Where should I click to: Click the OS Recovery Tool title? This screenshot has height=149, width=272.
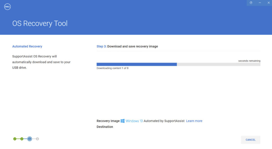pos(40,23)
